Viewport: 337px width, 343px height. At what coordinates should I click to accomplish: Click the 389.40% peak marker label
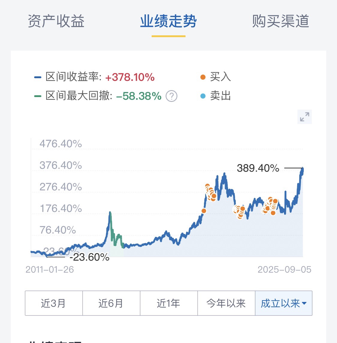tap(258, 168)
